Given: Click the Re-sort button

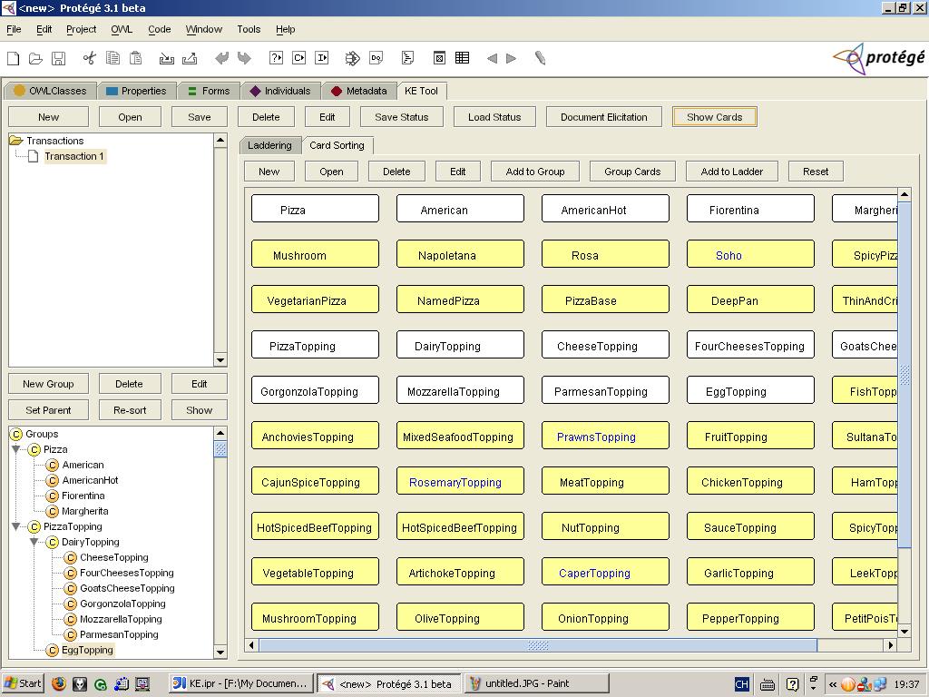Looking at the screenshot, I should click(x=130, y=409).
